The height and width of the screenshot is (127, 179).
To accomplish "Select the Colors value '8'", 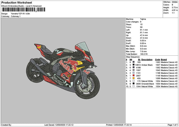I will pos(172,5).
